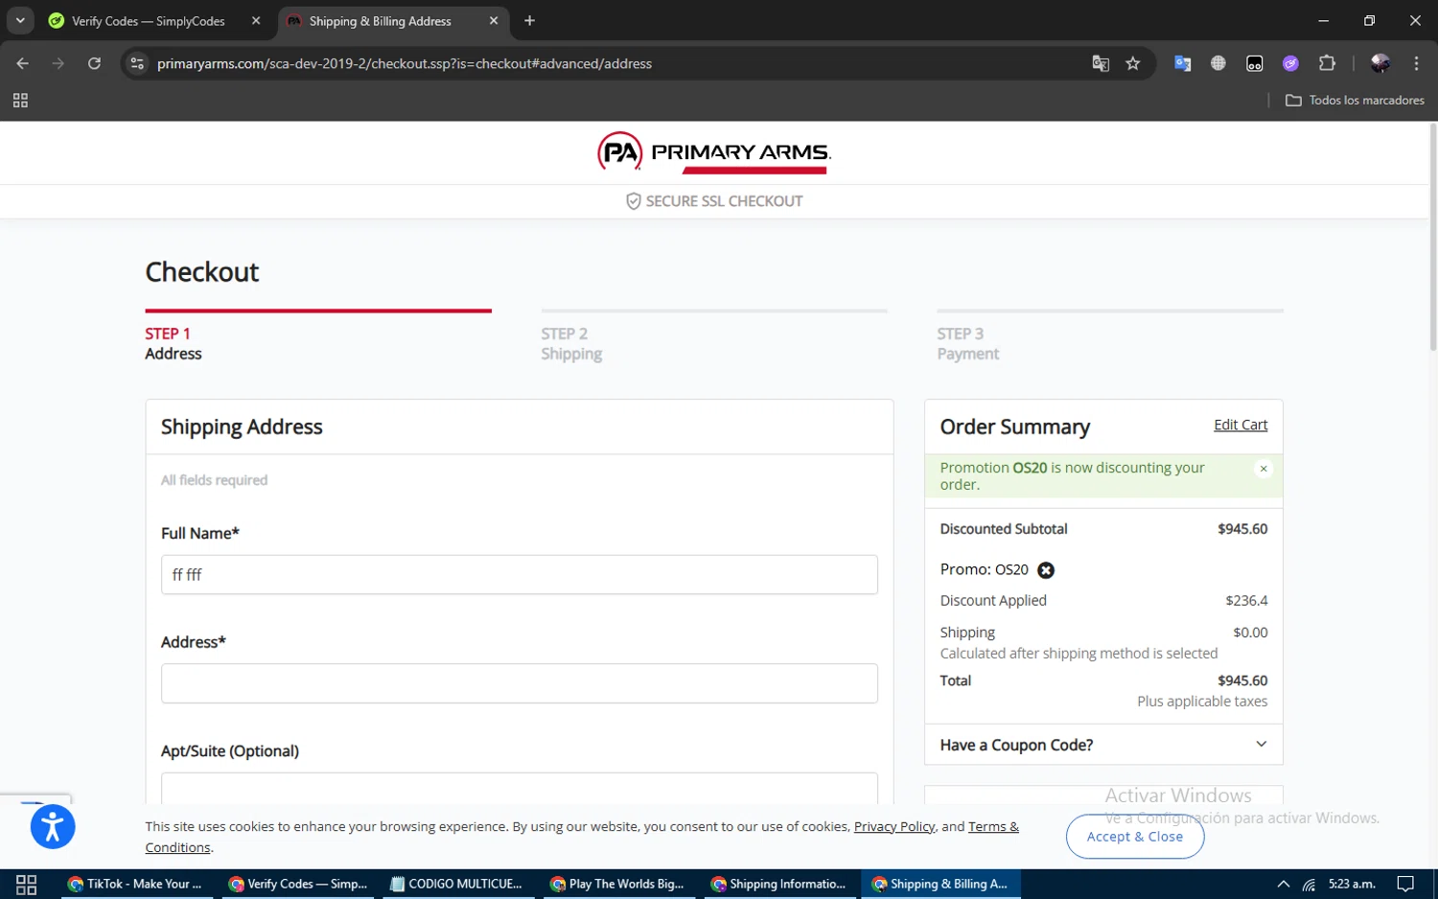Click the Discount Applied $236.4 amount
Image resolution: width=1438 pixels, height=899 pixels.
click(x=1246, y=601)
